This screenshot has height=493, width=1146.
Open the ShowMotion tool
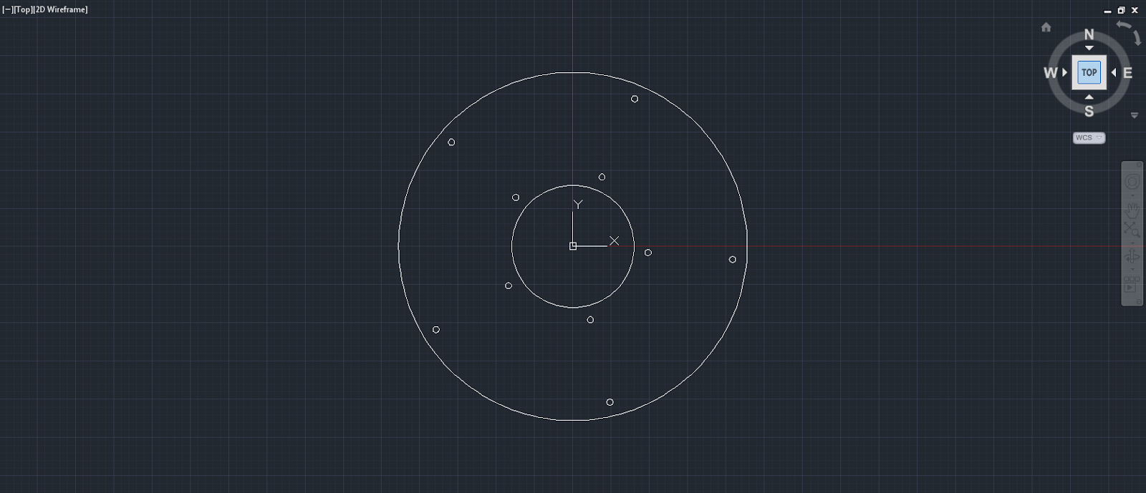[x=1132, y=285]
